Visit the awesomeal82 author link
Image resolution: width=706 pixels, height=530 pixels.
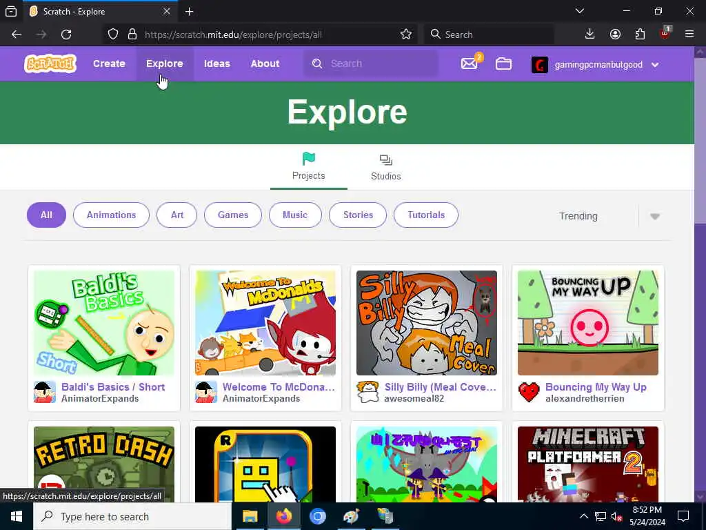coord(414,399)
